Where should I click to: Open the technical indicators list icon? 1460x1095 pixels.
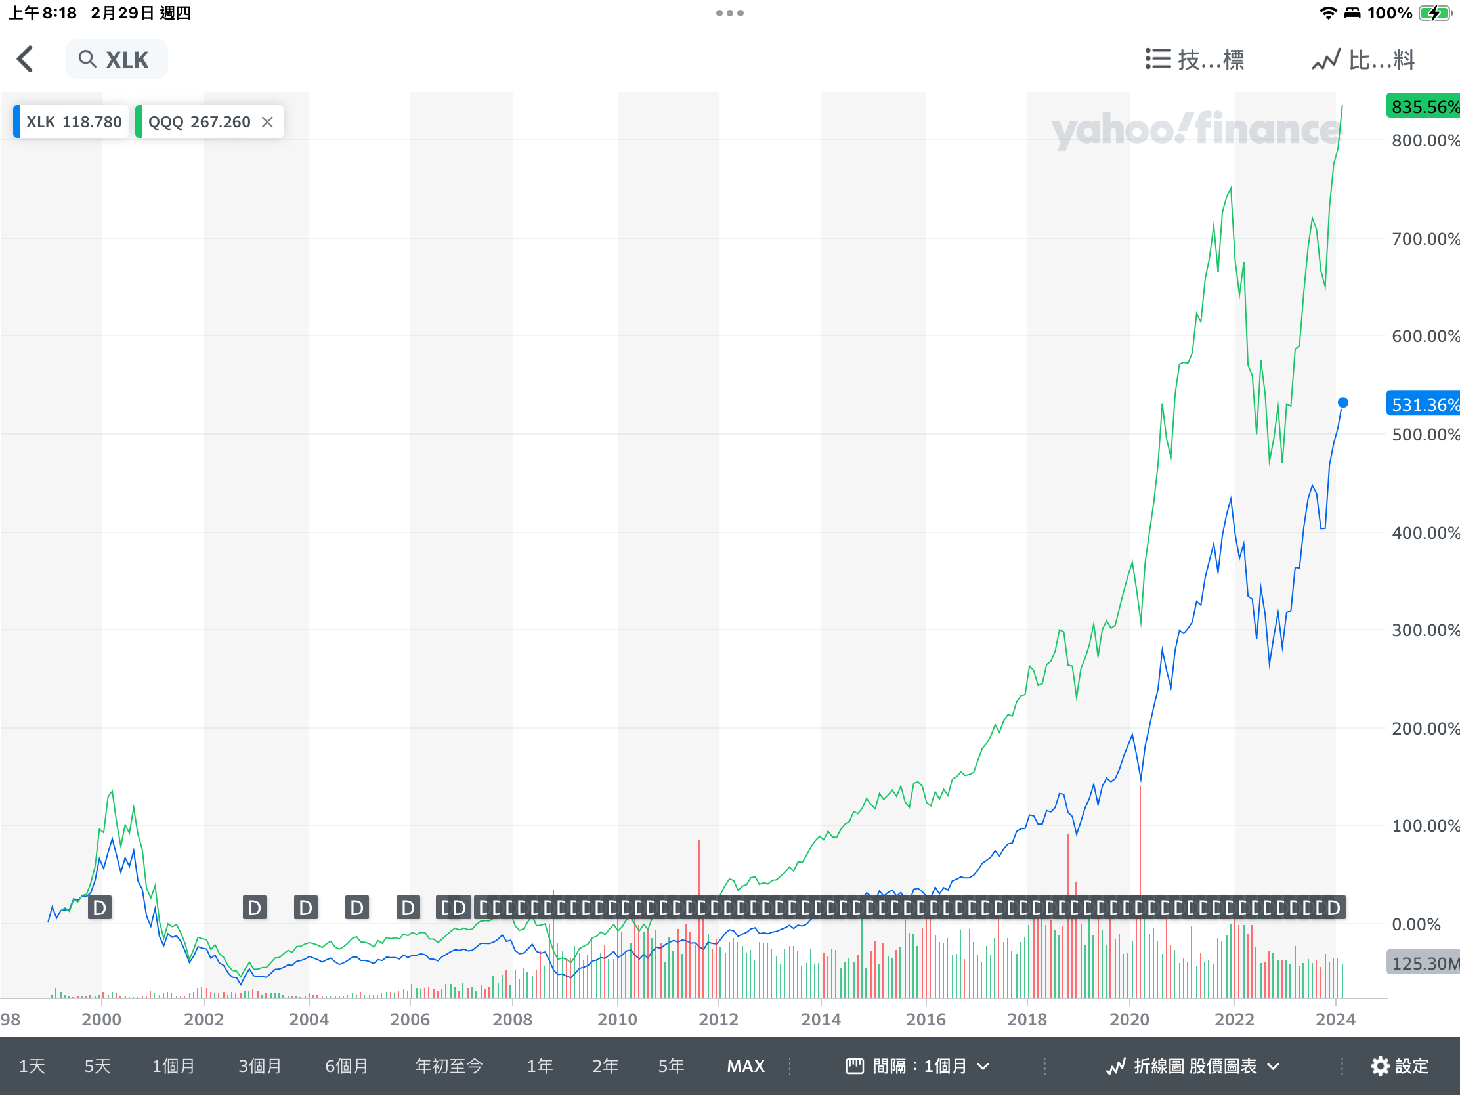click(x=1158, y=58)
